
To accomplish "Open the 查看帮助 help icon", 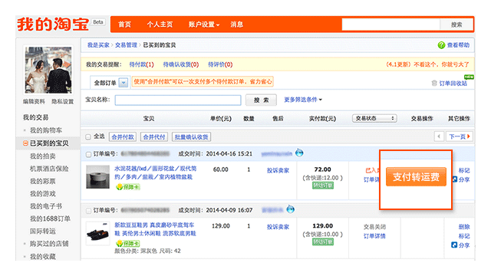I will point(441,45).
